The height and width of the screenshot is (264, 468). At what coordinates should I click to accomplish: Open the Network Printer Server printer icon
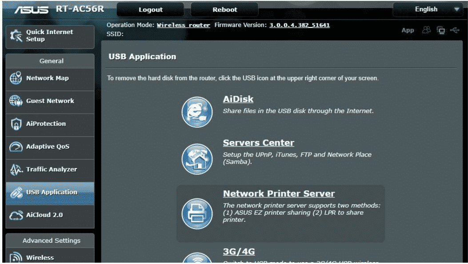coord(197,214)
